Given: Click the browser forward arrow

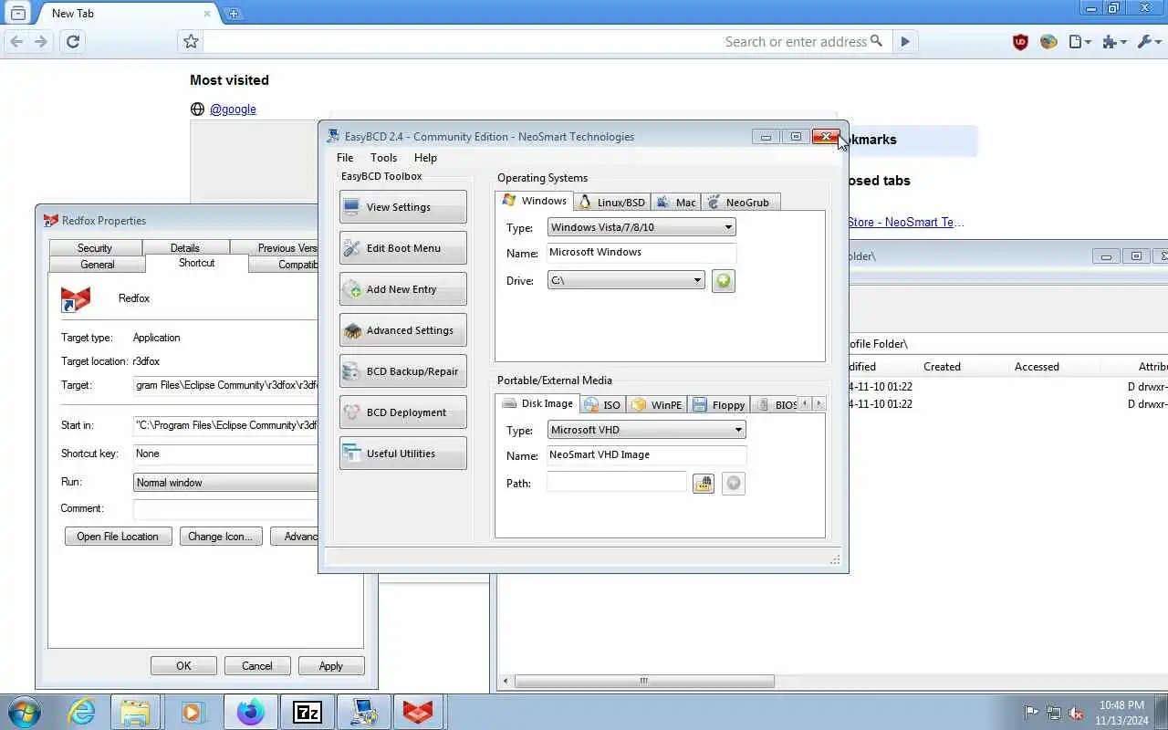Looking at the screenshot, I should pyautogui.click(x=41, y=41).
